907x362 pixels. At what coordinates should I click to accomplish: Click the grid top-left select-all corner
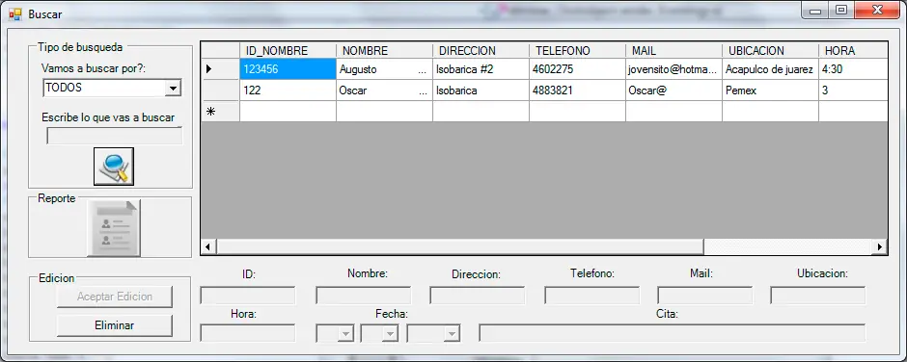(220, 51)
